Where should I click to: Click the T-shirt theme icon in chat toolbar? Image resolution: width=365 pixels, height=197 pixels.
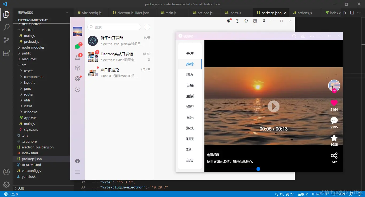[246, 21]
